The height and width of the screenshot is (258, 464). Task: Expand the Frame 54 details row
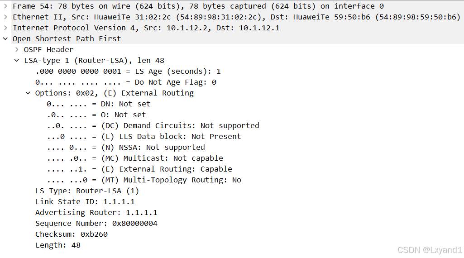point(5,6)
